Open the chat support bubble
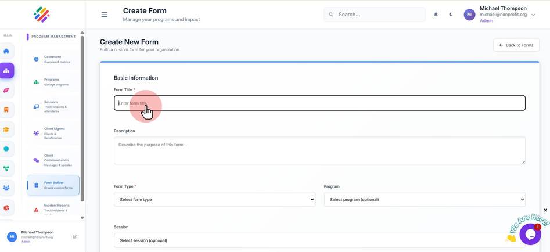 click(x=530, y=234)
